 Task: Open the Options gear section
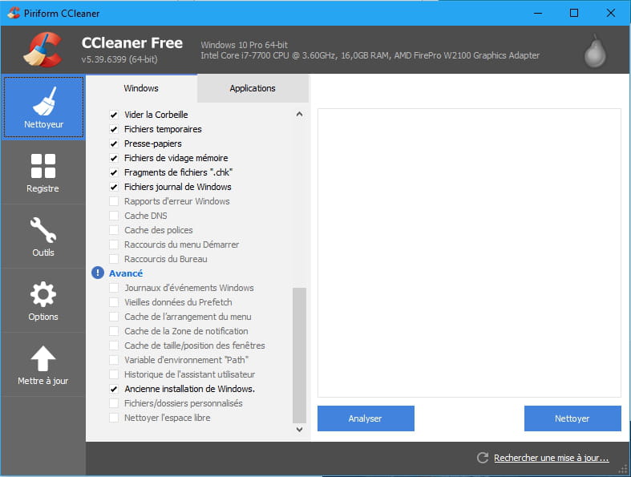(43, 301)
